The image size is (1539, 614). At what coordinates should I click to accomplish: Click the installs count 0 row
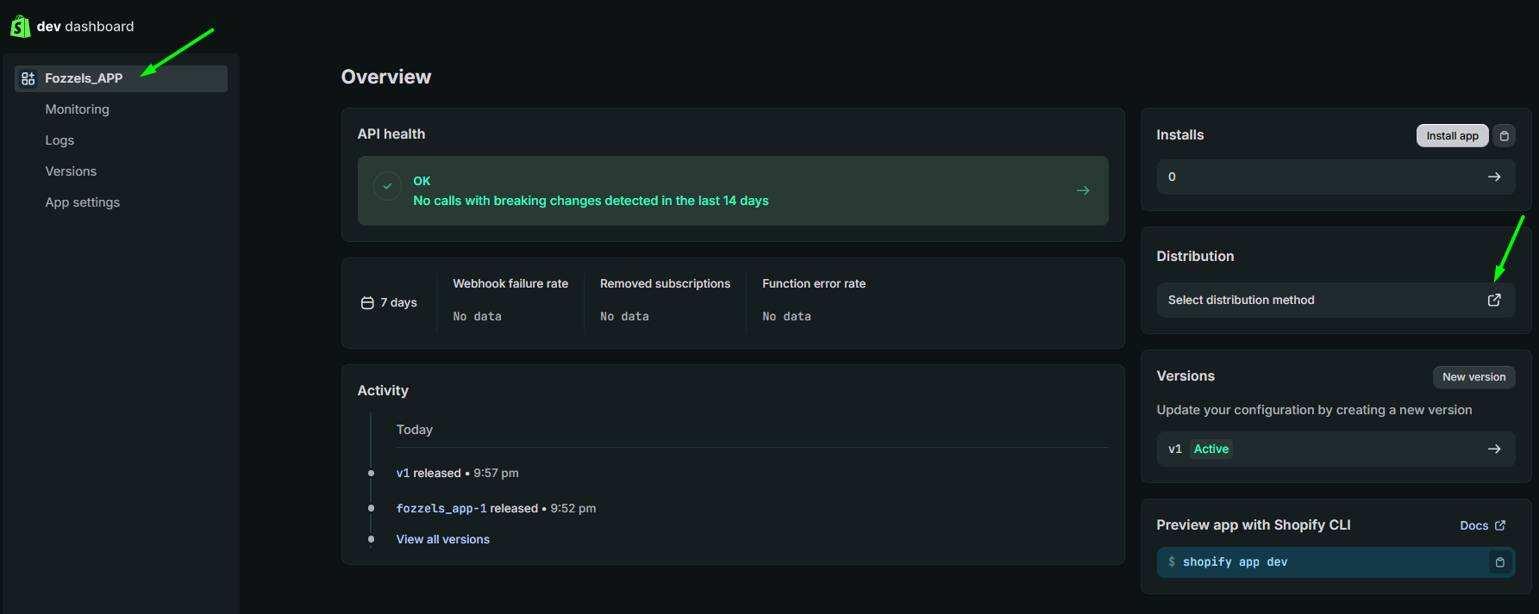[1336, 177]
